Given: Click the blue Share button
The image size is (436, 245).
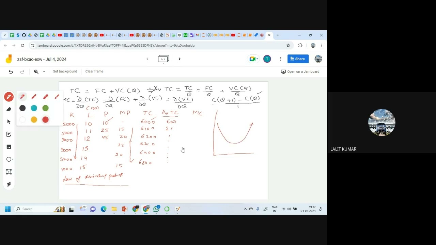Looking at the screenshot, I should point(298,59).
